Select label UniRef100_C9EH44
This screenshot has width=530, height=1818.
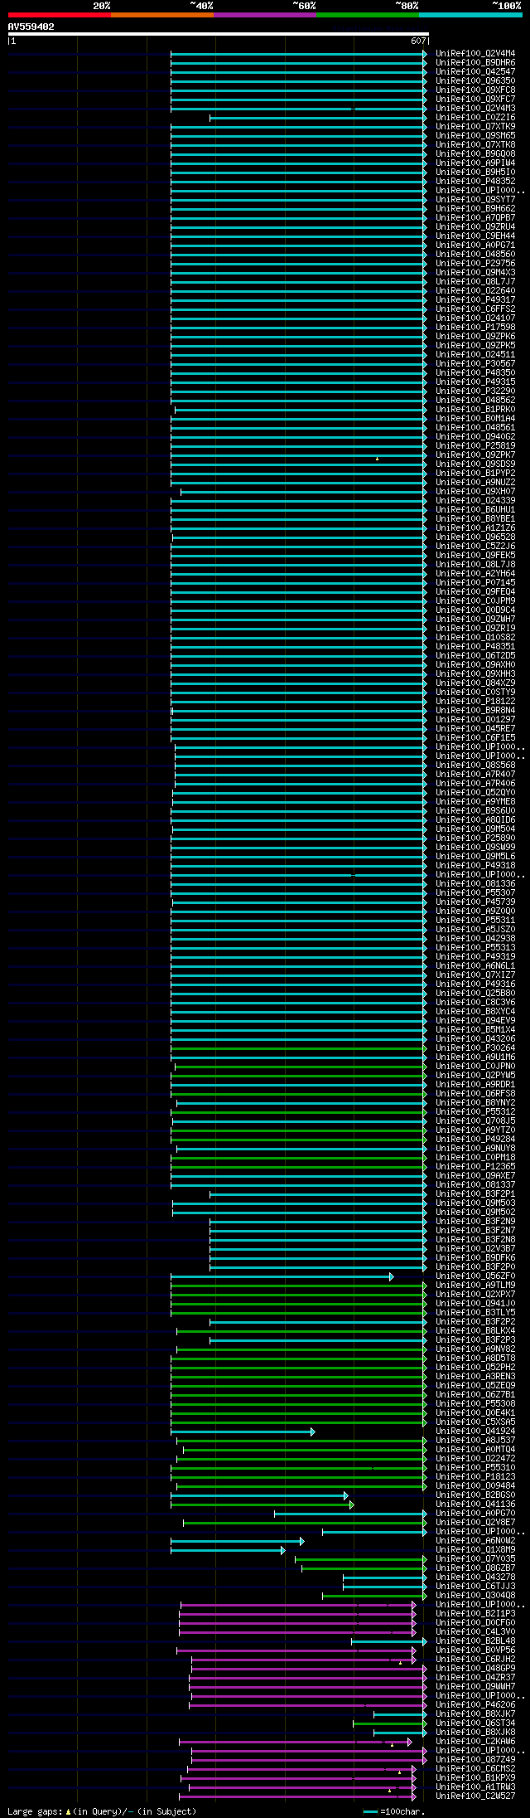coord(475,236)
